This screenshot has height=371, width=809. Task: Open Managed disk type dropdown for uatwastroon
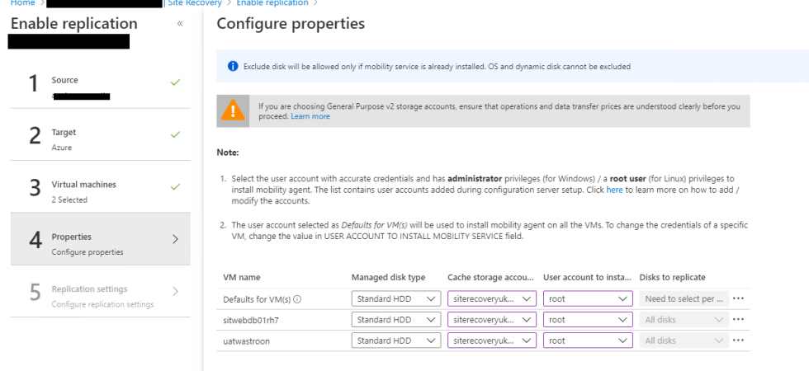click(x=396, y=340)
